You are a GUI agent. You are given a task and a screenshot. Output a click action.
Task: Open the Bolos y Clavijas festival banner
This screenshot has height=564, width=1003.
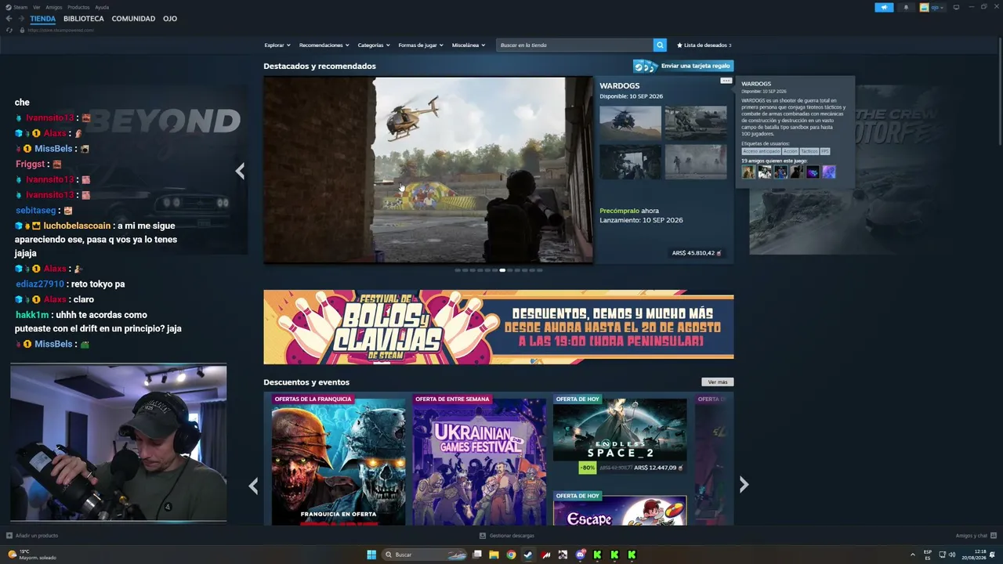[498, 327]
